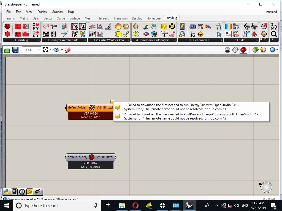
Task: Select the 010 100 binary icon in AnalyzeWeatherData
Action: [46, 34]
